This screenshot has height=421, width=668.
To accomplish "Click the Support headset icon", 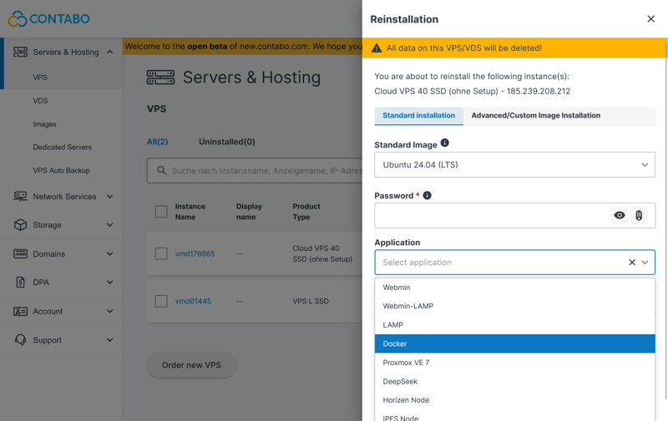I will (x=20, y=340).
